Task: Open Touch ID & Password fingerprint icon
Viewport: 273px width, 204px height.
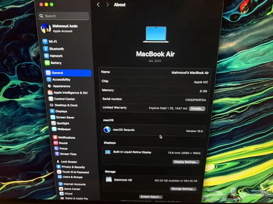Action: point(59,172)
